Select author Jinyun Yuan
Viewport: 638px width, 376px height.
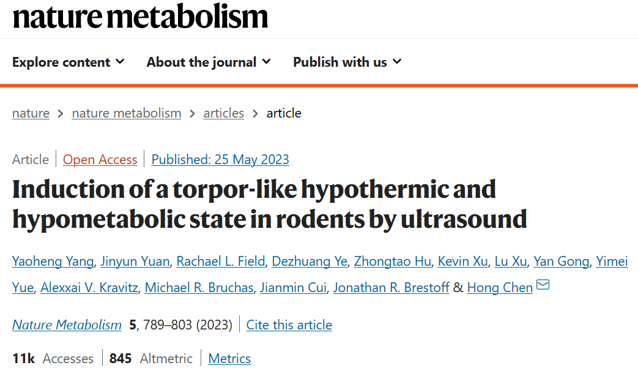[135, 261]
